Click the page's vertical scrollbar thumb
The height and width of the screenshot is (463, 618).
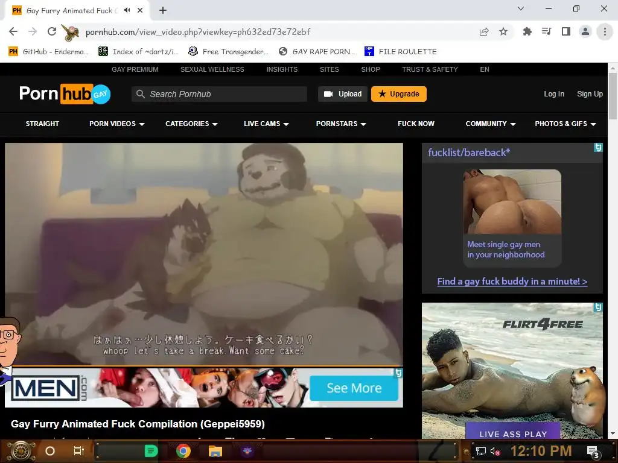pyautogui.click(x=613, y=96)
